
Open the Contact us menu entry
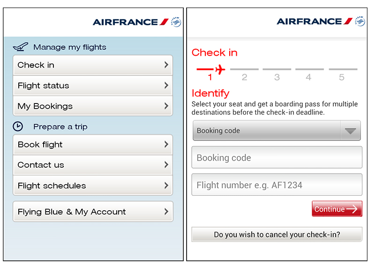coord(92,165)
